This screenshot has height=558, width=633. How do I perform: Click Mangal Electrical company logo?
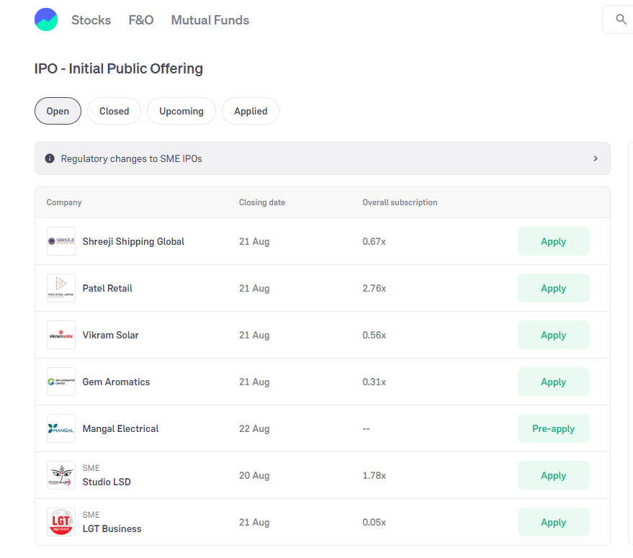(x=61, y=428)
